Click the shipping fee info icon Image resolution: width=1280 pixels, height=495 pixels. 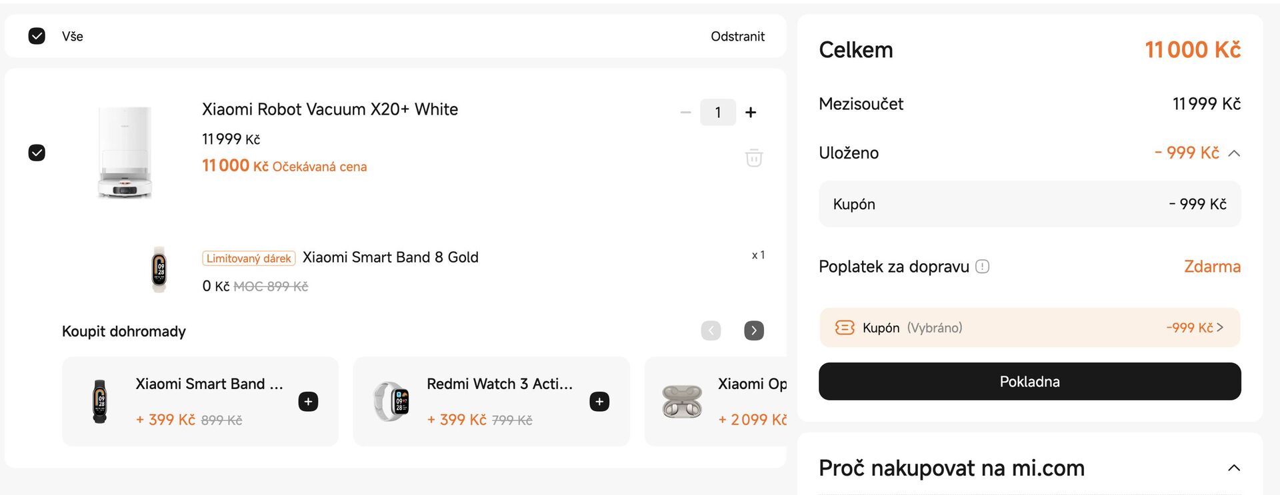[982, 266]
